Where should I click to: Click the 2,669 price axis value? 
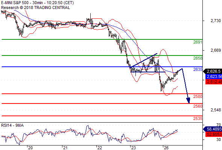tap(216, 50)
